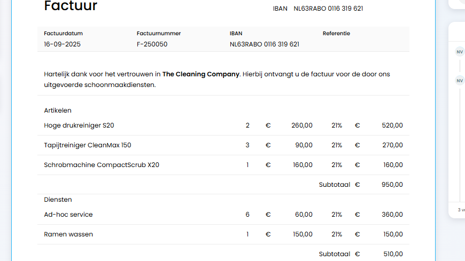This screenshot has width=465, height=261.
Task: Select the Ad-hoc service line
Action: click(x=68, y=215)
